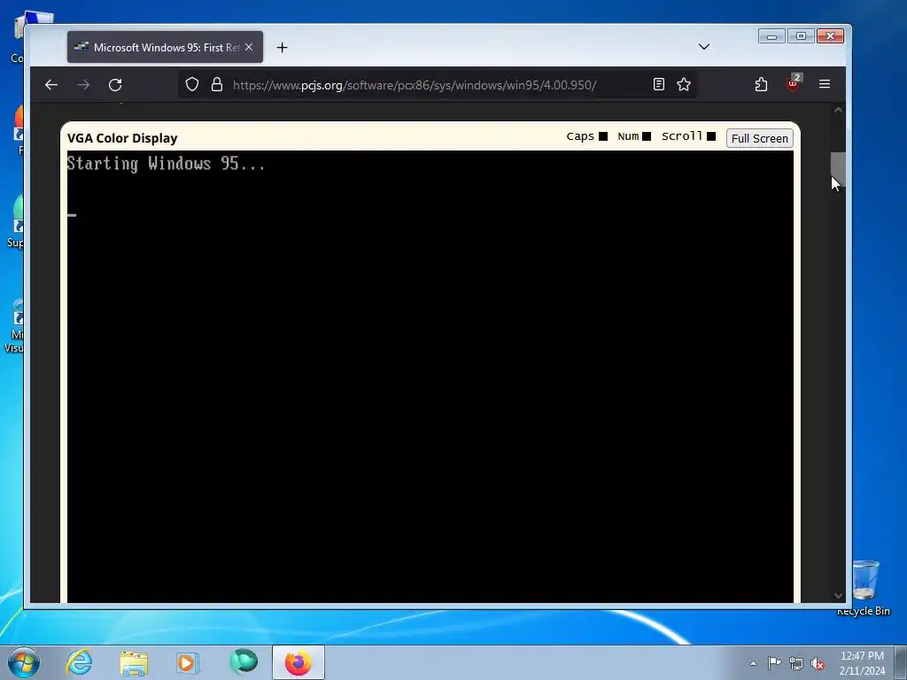Reload the current page
Image resolution: width=907 pixels, height=680 pixels.
[115, 85]
